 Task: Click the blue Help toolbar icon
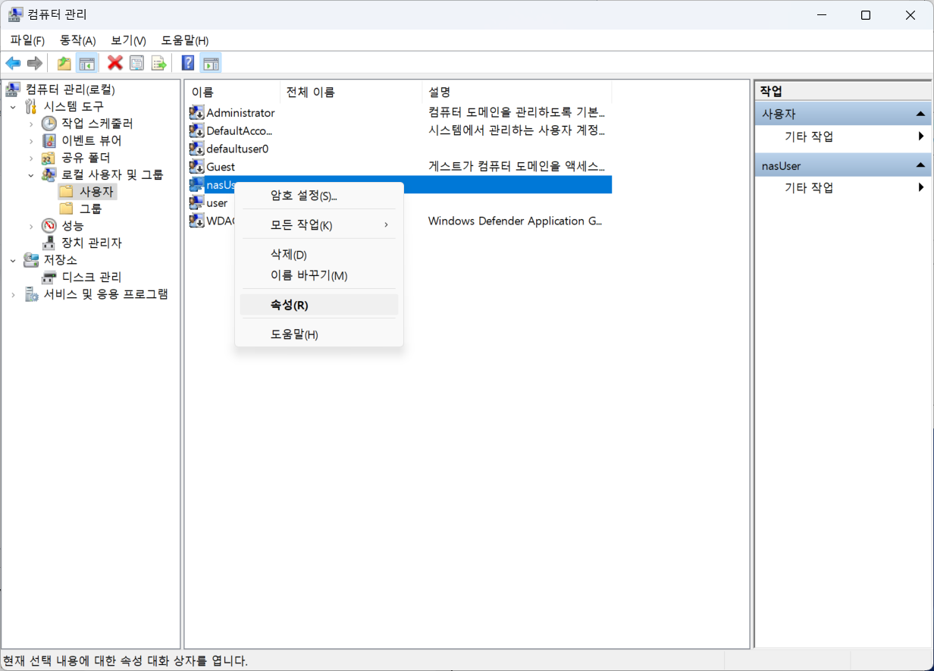pyautogui.click(x=189, y=63)
